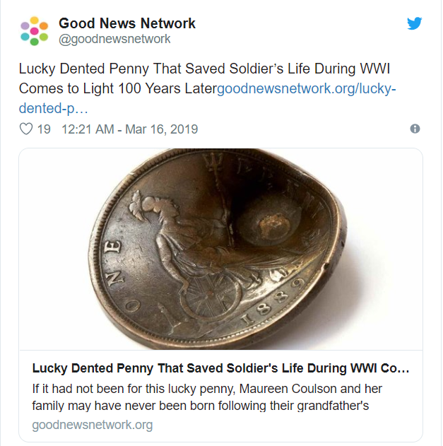Click the @goodnewsnetwork handle

pyautogui.click(x=114, y=40)
